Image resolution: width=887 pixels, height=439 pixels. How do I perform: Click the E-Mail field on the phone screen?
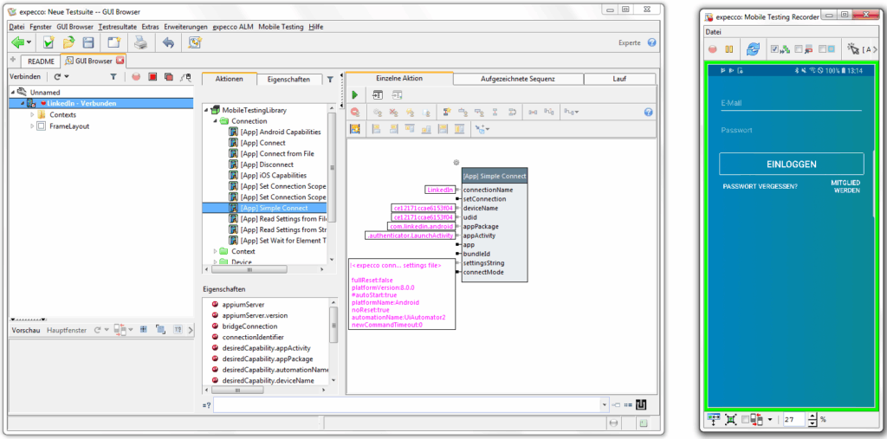pos(790,103)
